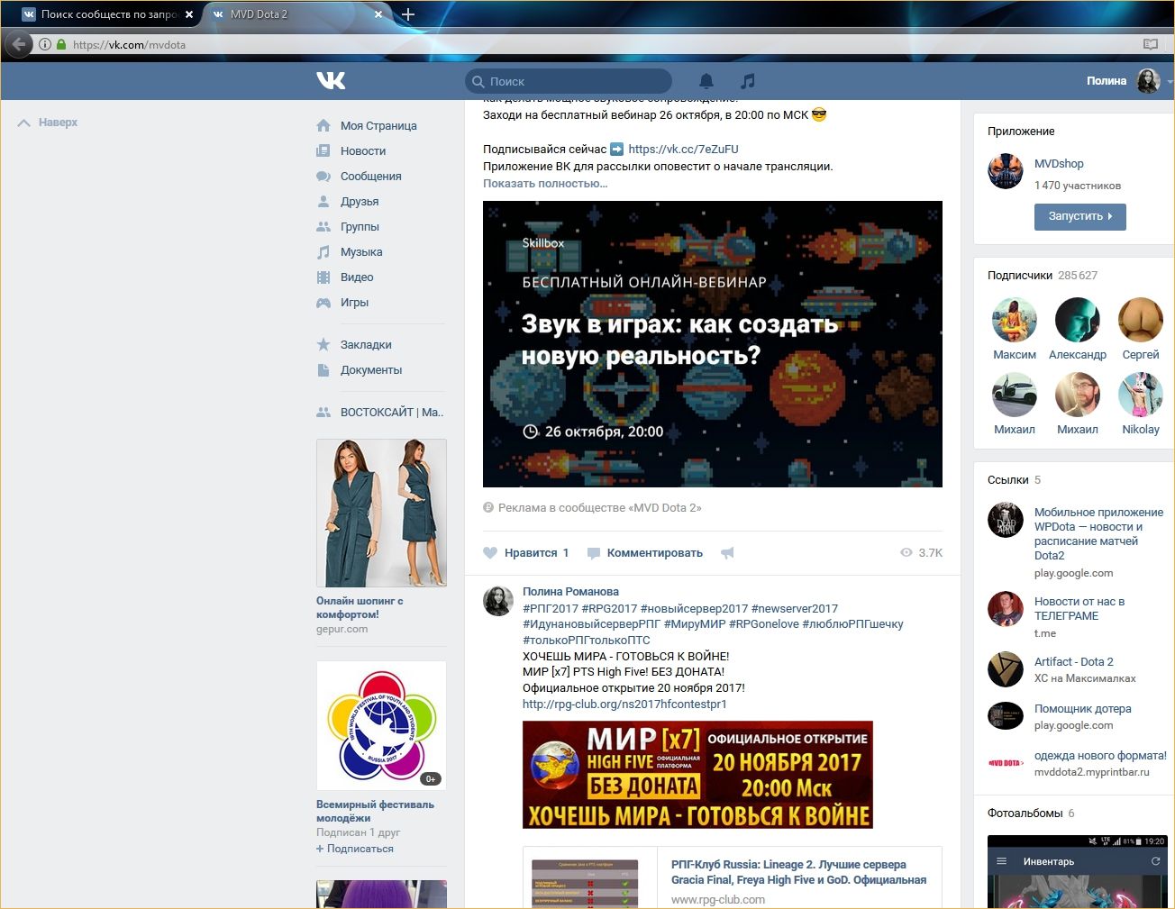Open Artifact - Dota 2 link
This screenshot has height=909, width=1175.
click(1073, 661)
